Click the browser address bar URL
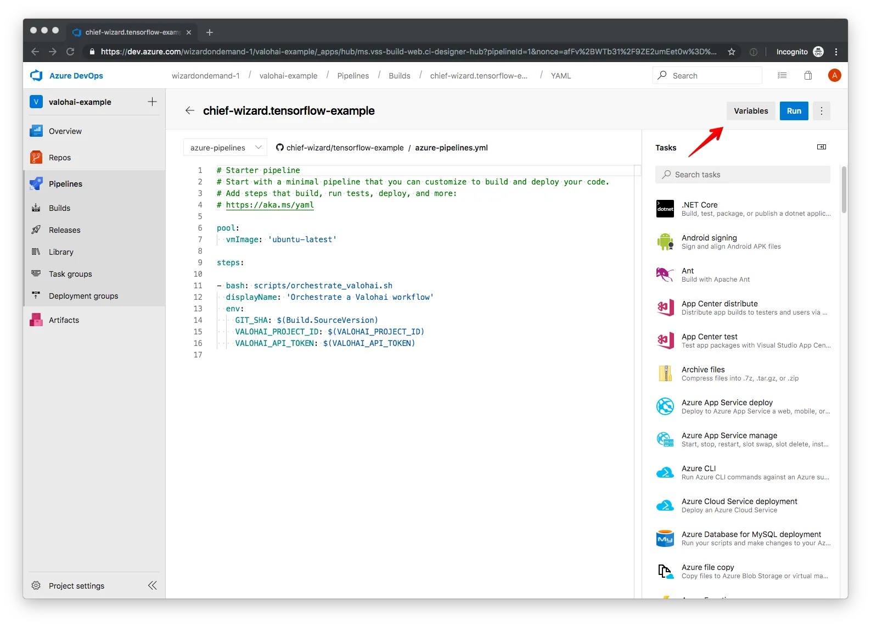Viewport: 871px width, 626px height. click(x=408, y=52)
